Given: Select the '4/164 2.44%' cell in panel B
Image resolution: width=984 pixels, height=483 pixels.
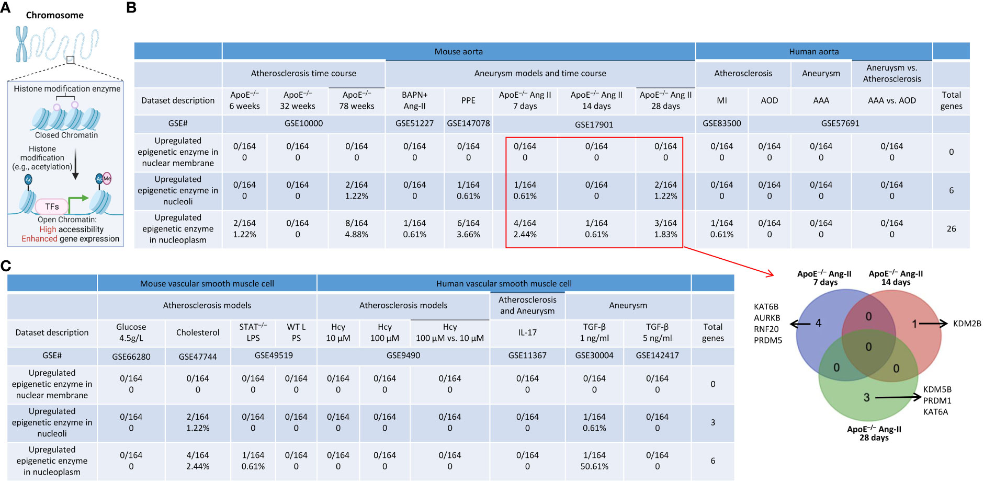Looking at the screenshot, I should click(x=525, y=228).
